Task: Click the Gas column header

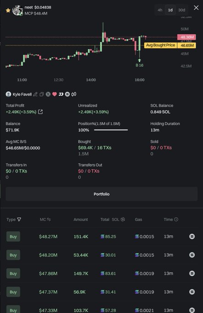Action: 138,220
